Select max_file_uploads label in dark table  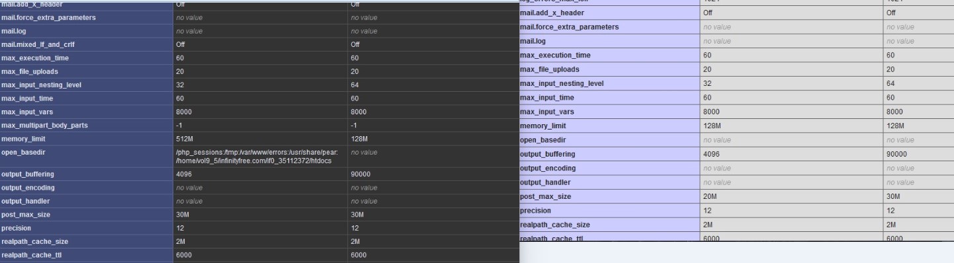tap(30, 71)
